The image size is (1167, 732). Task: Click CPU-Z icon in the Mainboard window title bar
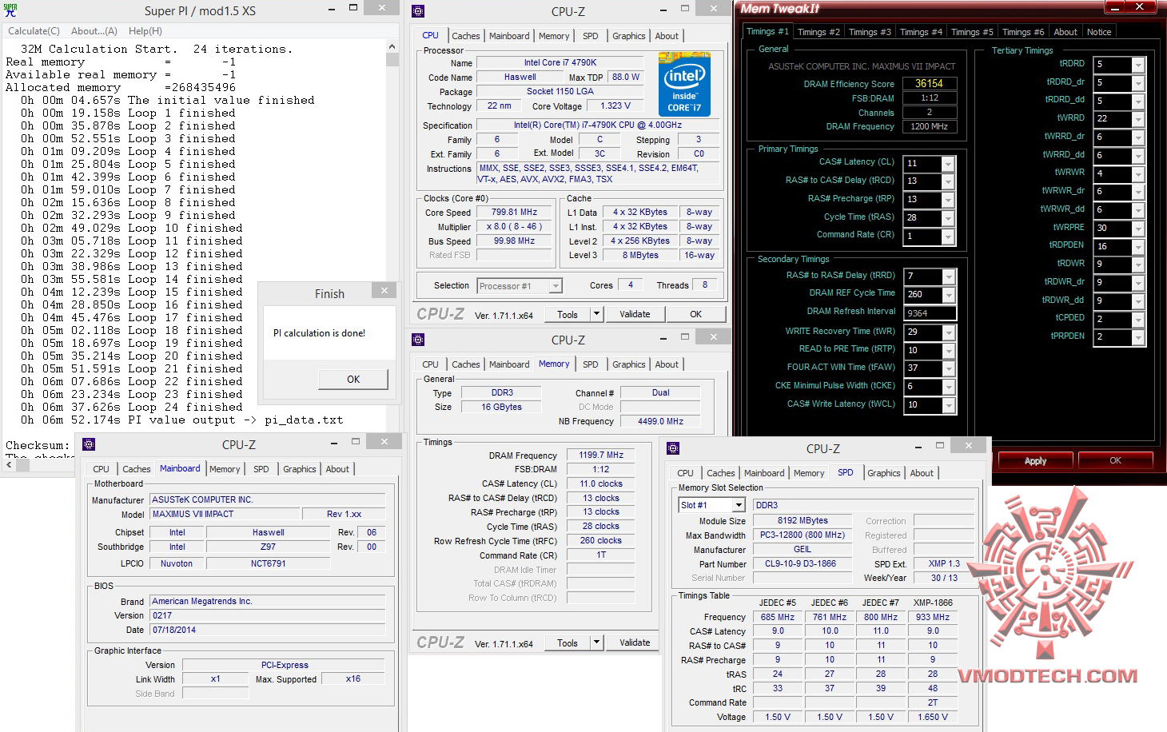point(89,444)
